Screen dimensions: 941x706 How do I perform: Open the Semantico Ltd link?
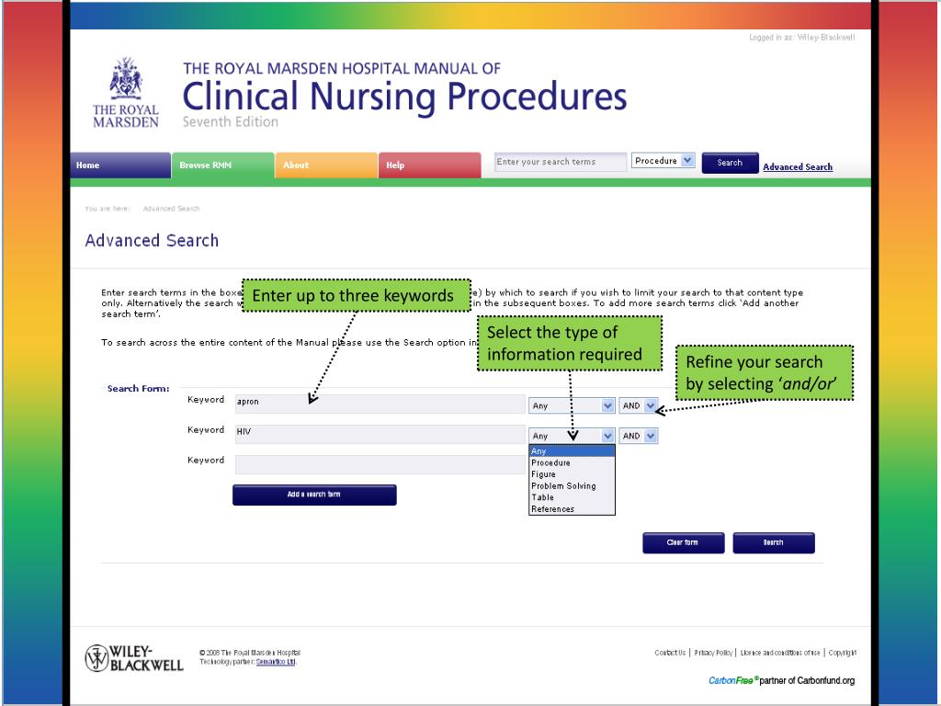[276, 662]
